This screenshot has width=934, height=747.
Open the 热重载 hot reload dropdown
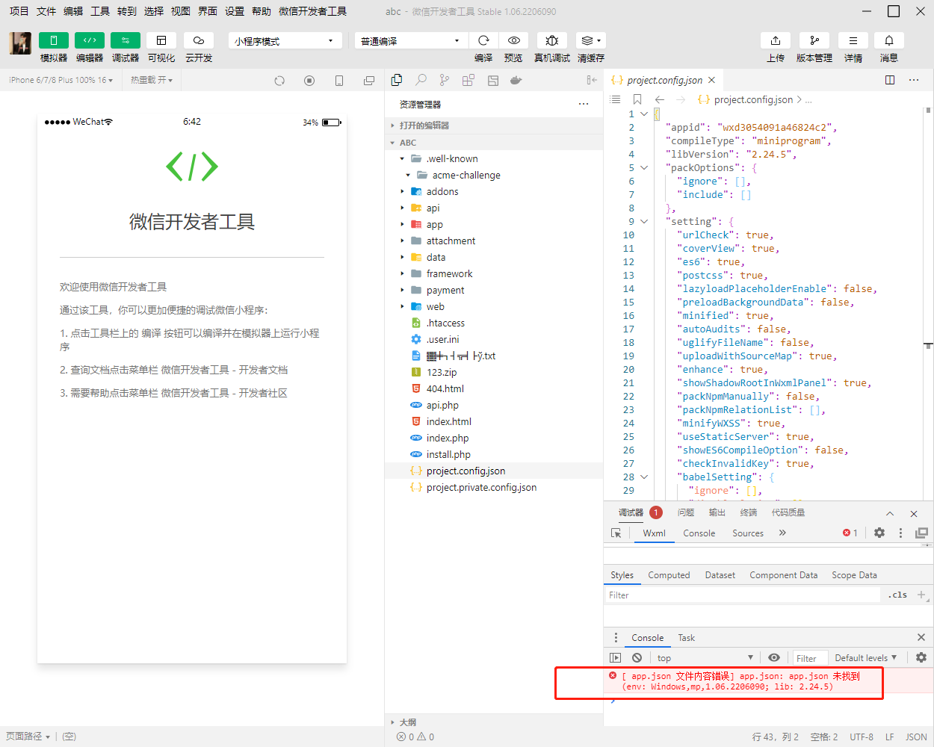[152, 80]
